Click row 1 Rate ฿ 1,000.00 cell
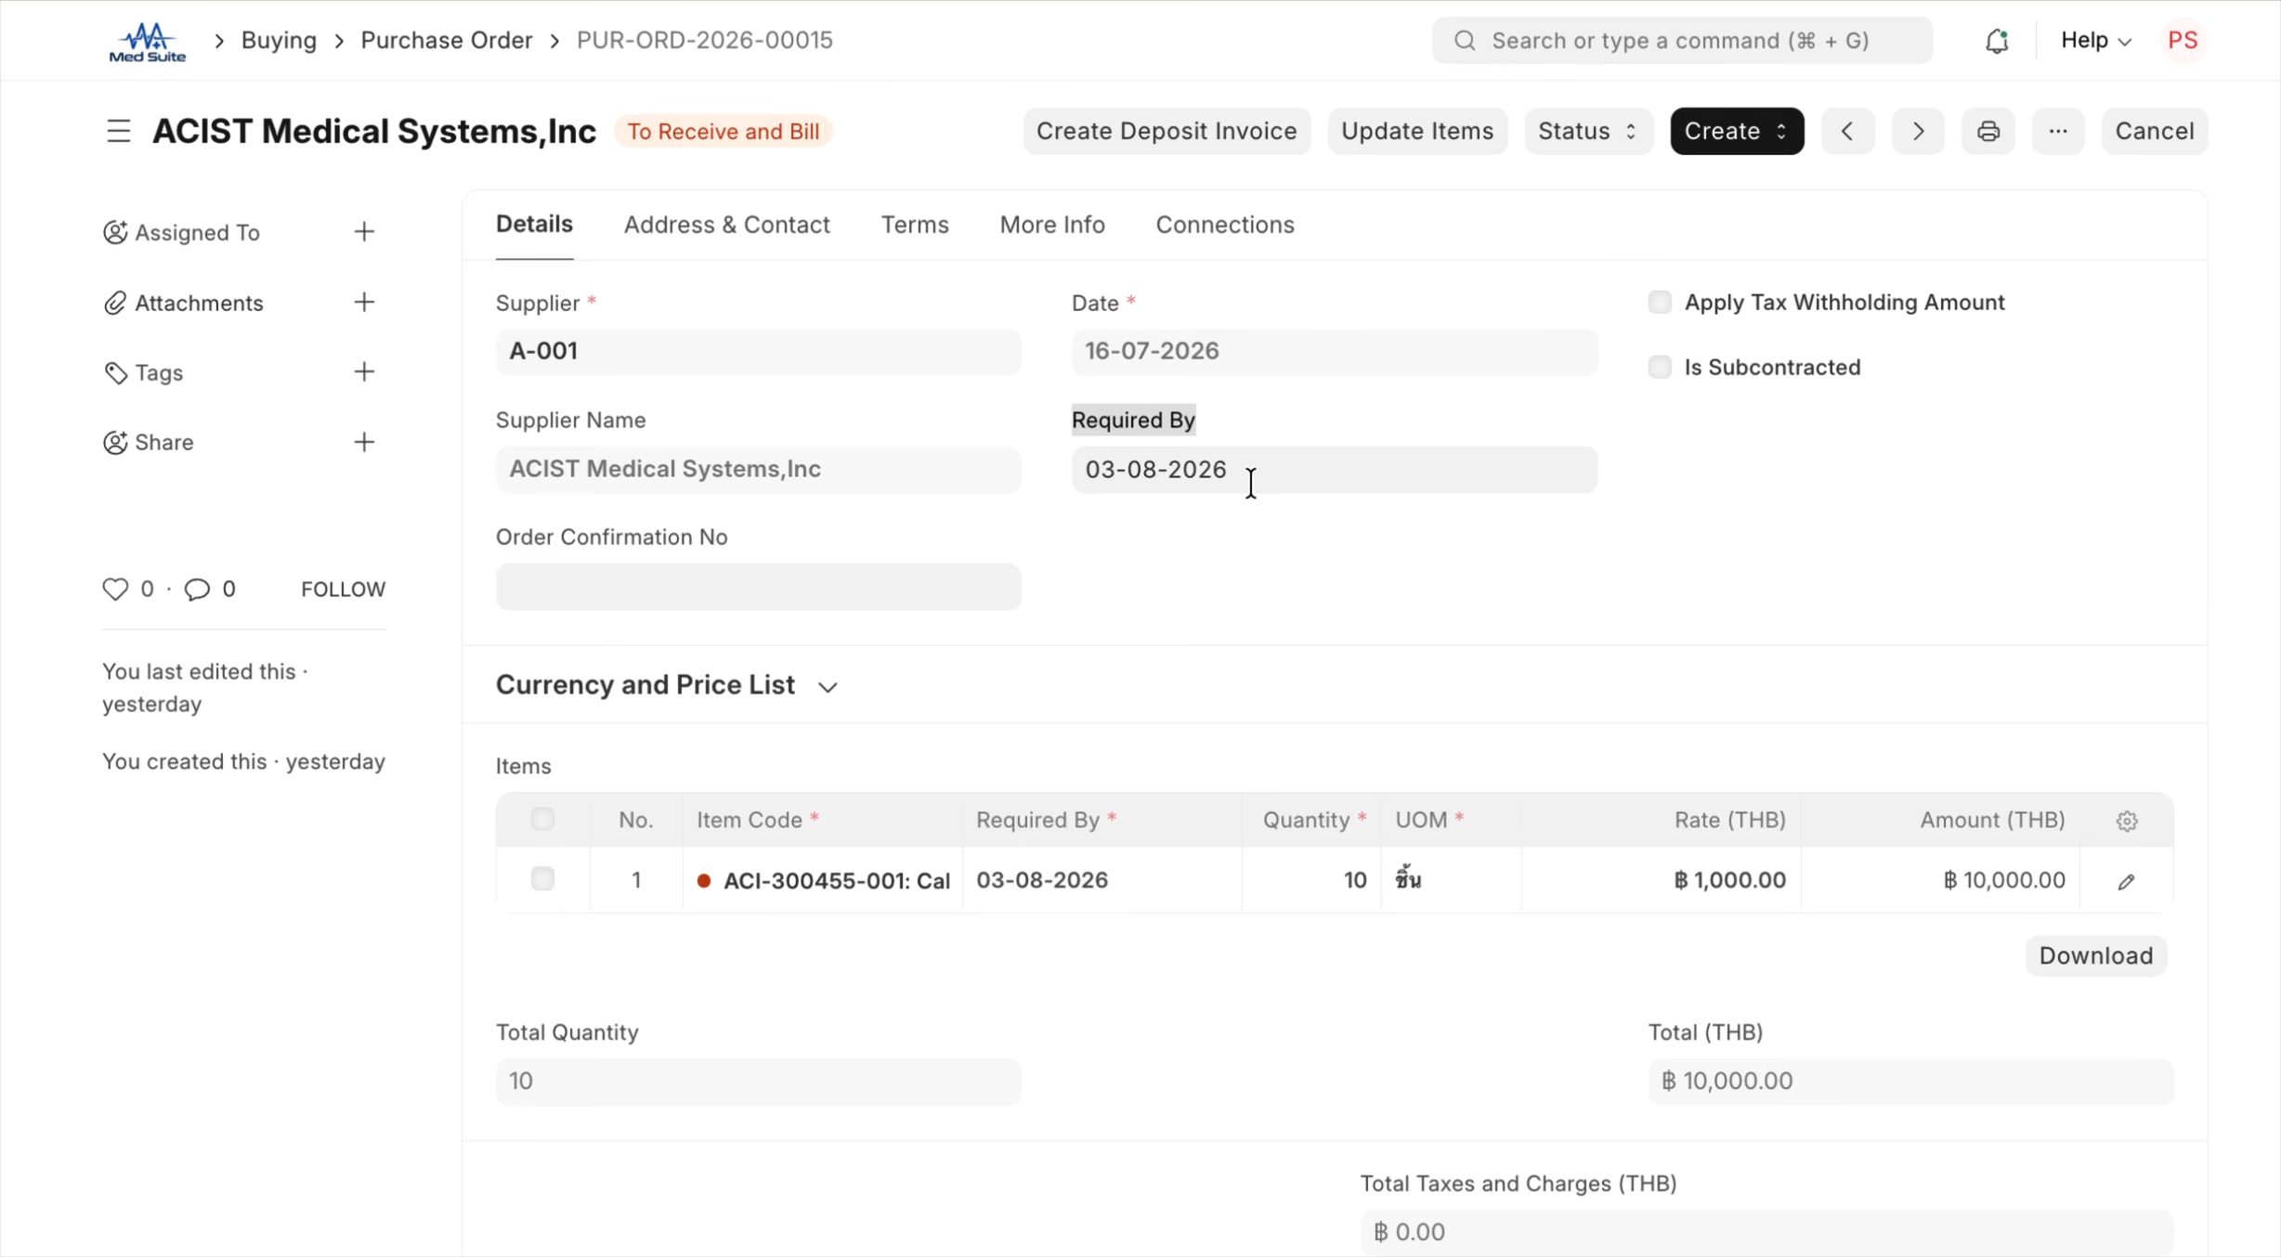This screenshot has height=1257, width=2281. 1661,880
